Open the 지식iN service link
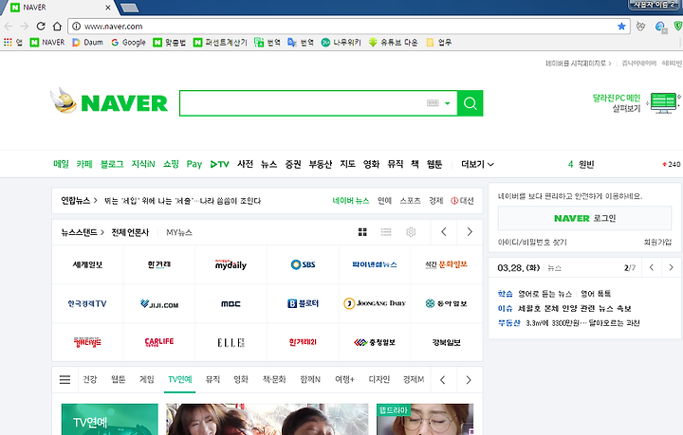This screenshot has width=683, height=435. coord(143,164)
